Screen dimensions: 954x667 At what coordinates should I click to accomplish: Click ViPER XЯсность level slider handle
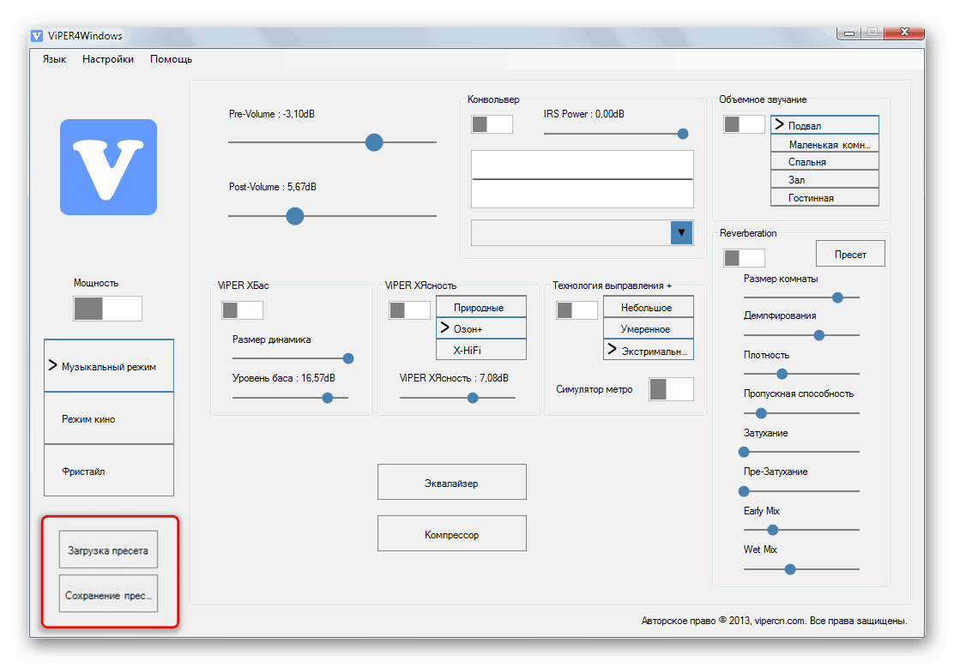[x=473, y=399]
